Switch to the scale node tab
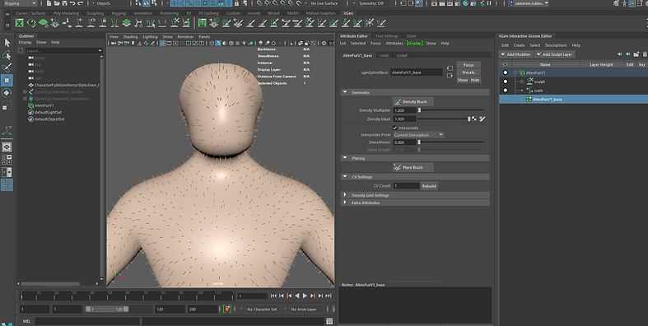This screenshot has width=648, height=326. tap(385, 55)
